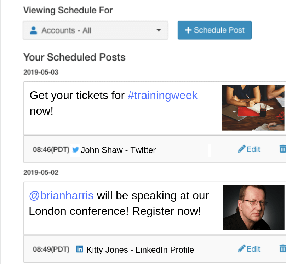Click the blue person icon in the accounts selector

click(34, 30)
